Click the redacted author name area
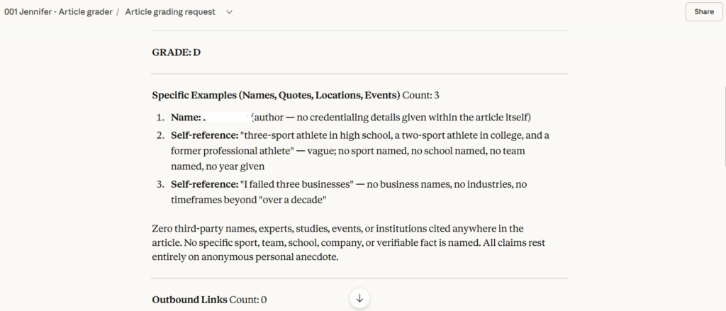Image resolution: width=726 pixels, height=311 pixels. [225, 117]
